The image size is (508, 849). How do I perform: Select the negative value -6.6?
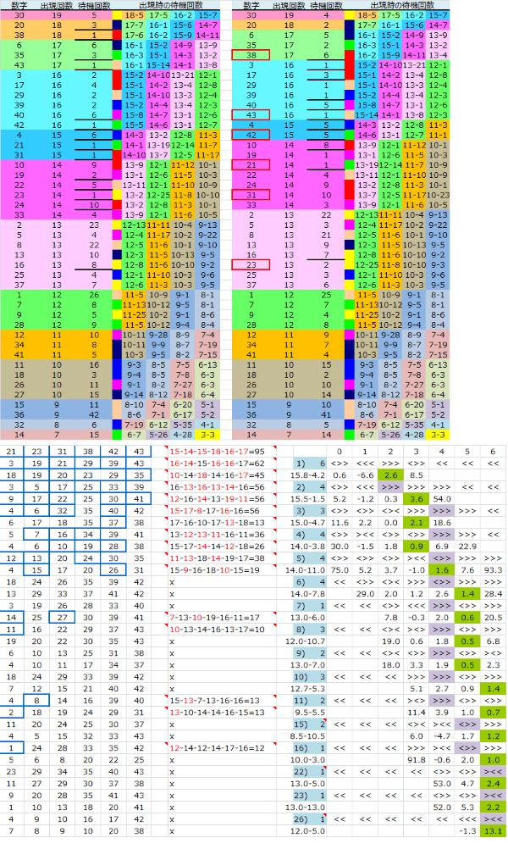365,475
